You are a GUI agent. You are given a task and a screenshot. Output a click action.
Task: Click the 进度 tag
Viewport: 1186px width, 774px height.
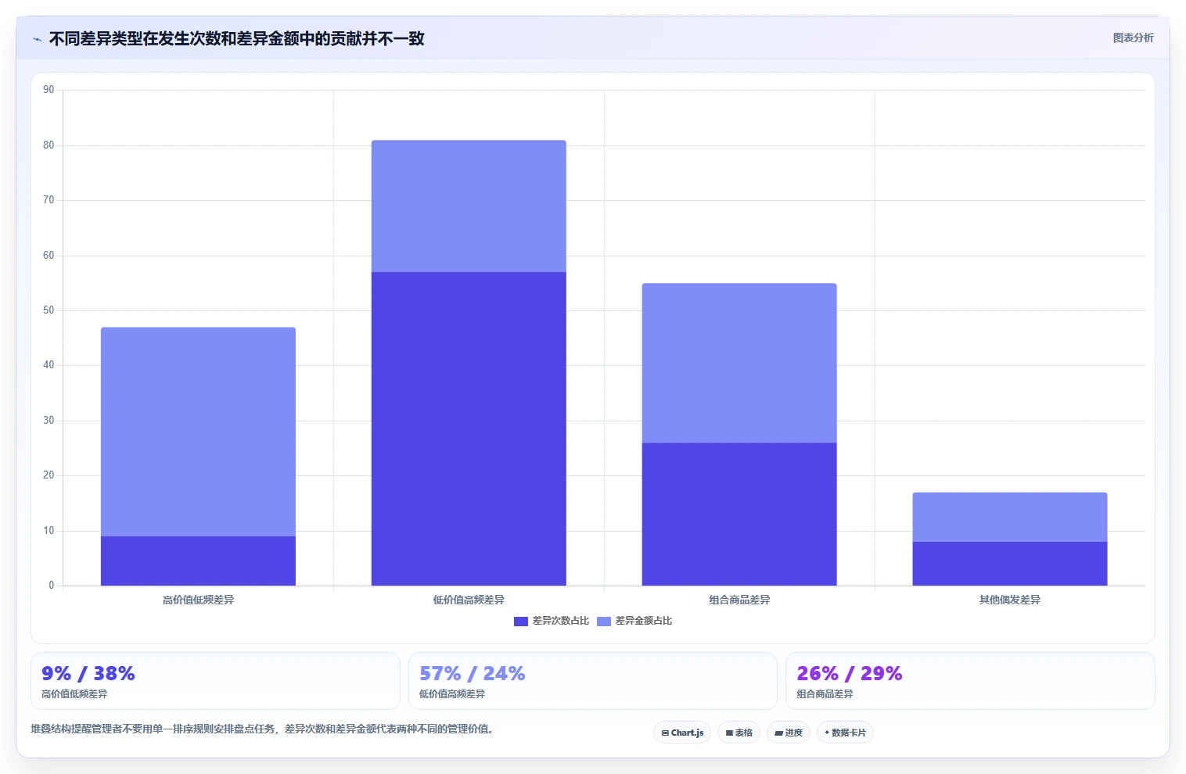click(x=789, y=733)
